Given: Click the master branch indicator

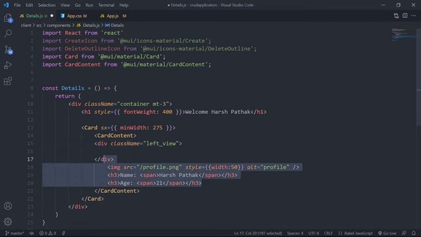Looking at the screenshot, I should point(14,233).
